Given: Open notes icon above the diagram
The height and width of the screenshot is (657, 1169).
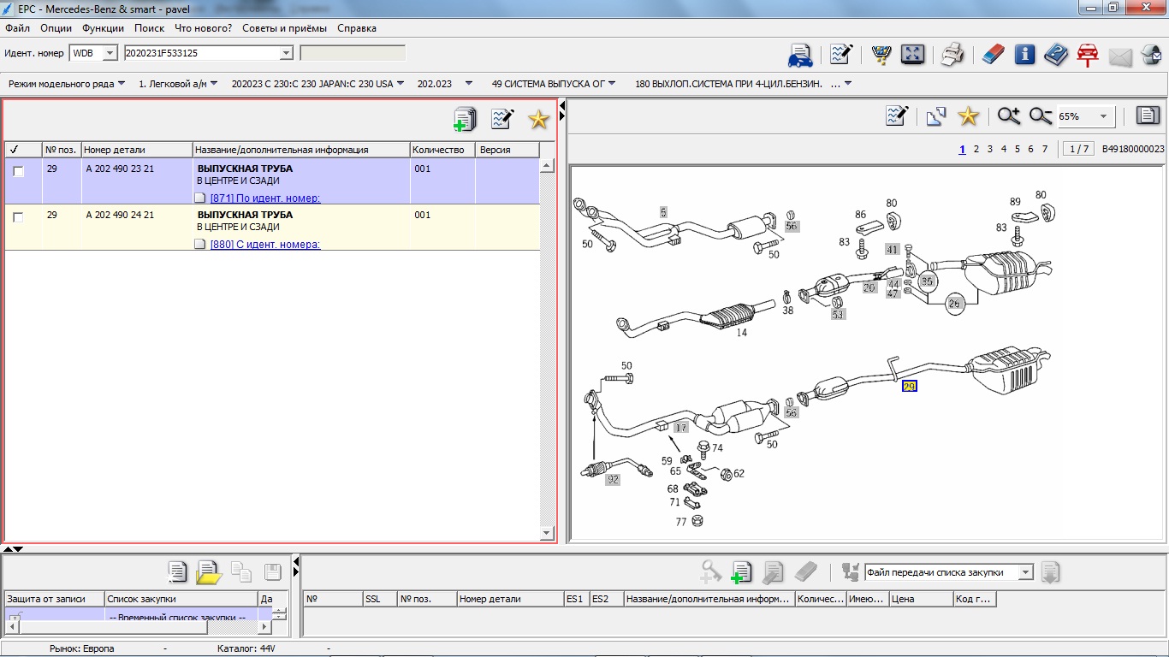Looking at the screenshot, I should [896, 115].
